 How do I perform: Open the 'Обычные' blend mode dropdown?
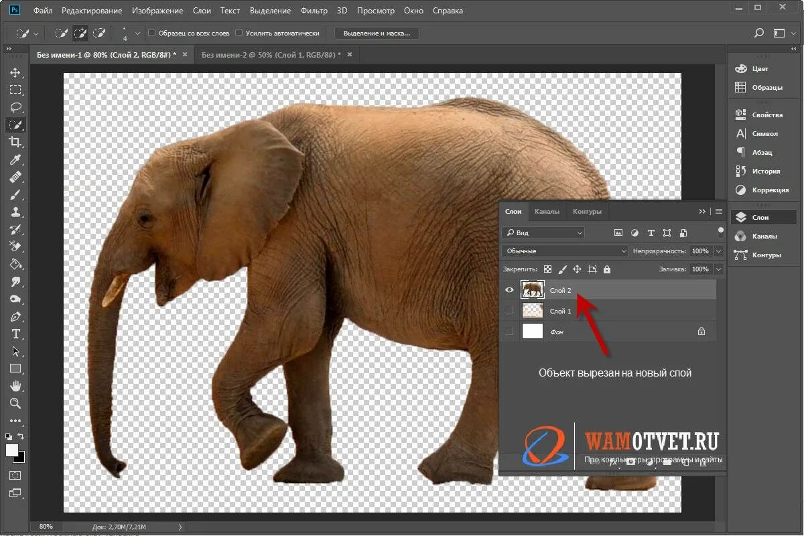click(565, 251)
